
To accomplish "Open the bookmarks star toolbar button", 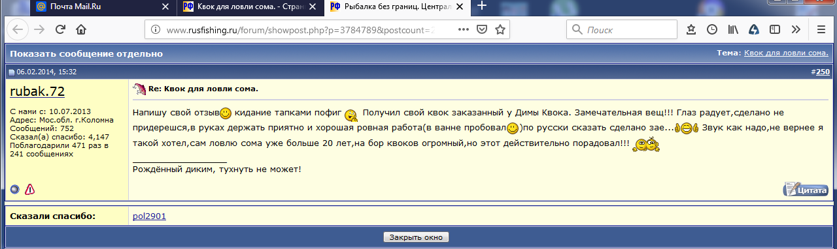I will (691, 30).
